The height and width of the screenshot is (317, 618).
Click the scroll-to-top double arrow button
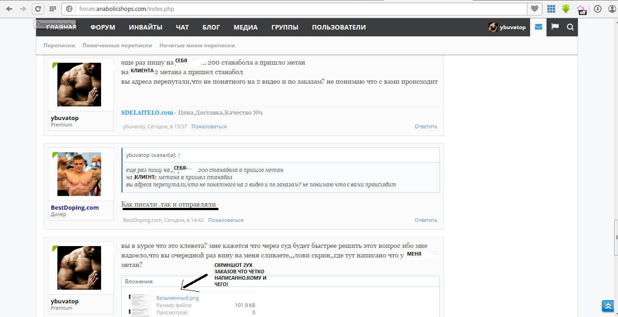[x=607, y=306]
